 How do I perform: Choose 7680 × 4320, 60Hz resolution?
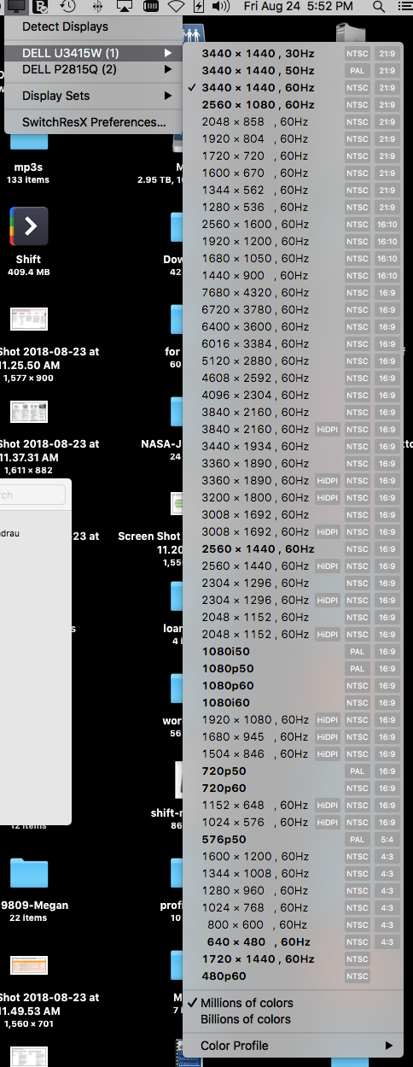293,292
